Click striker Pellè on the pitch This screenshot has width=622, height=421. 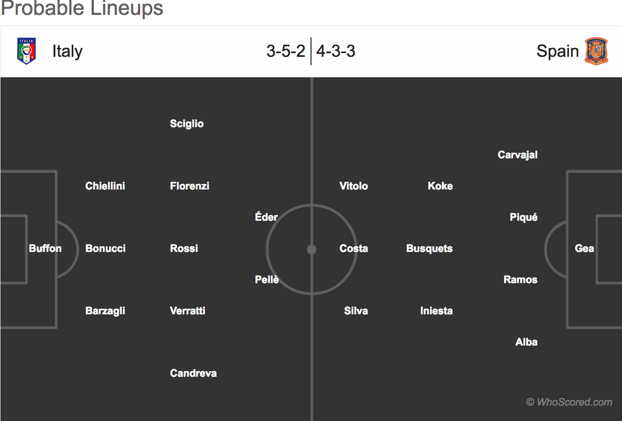pyautogui.click(x=266, y=280)
